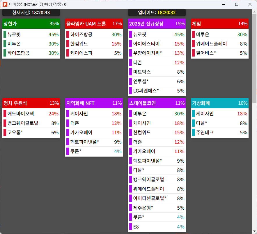The width and height of the screenshot is (257, 234).
Task: Select 뉴로핏 in the 상한가 card
Action: 31,34
